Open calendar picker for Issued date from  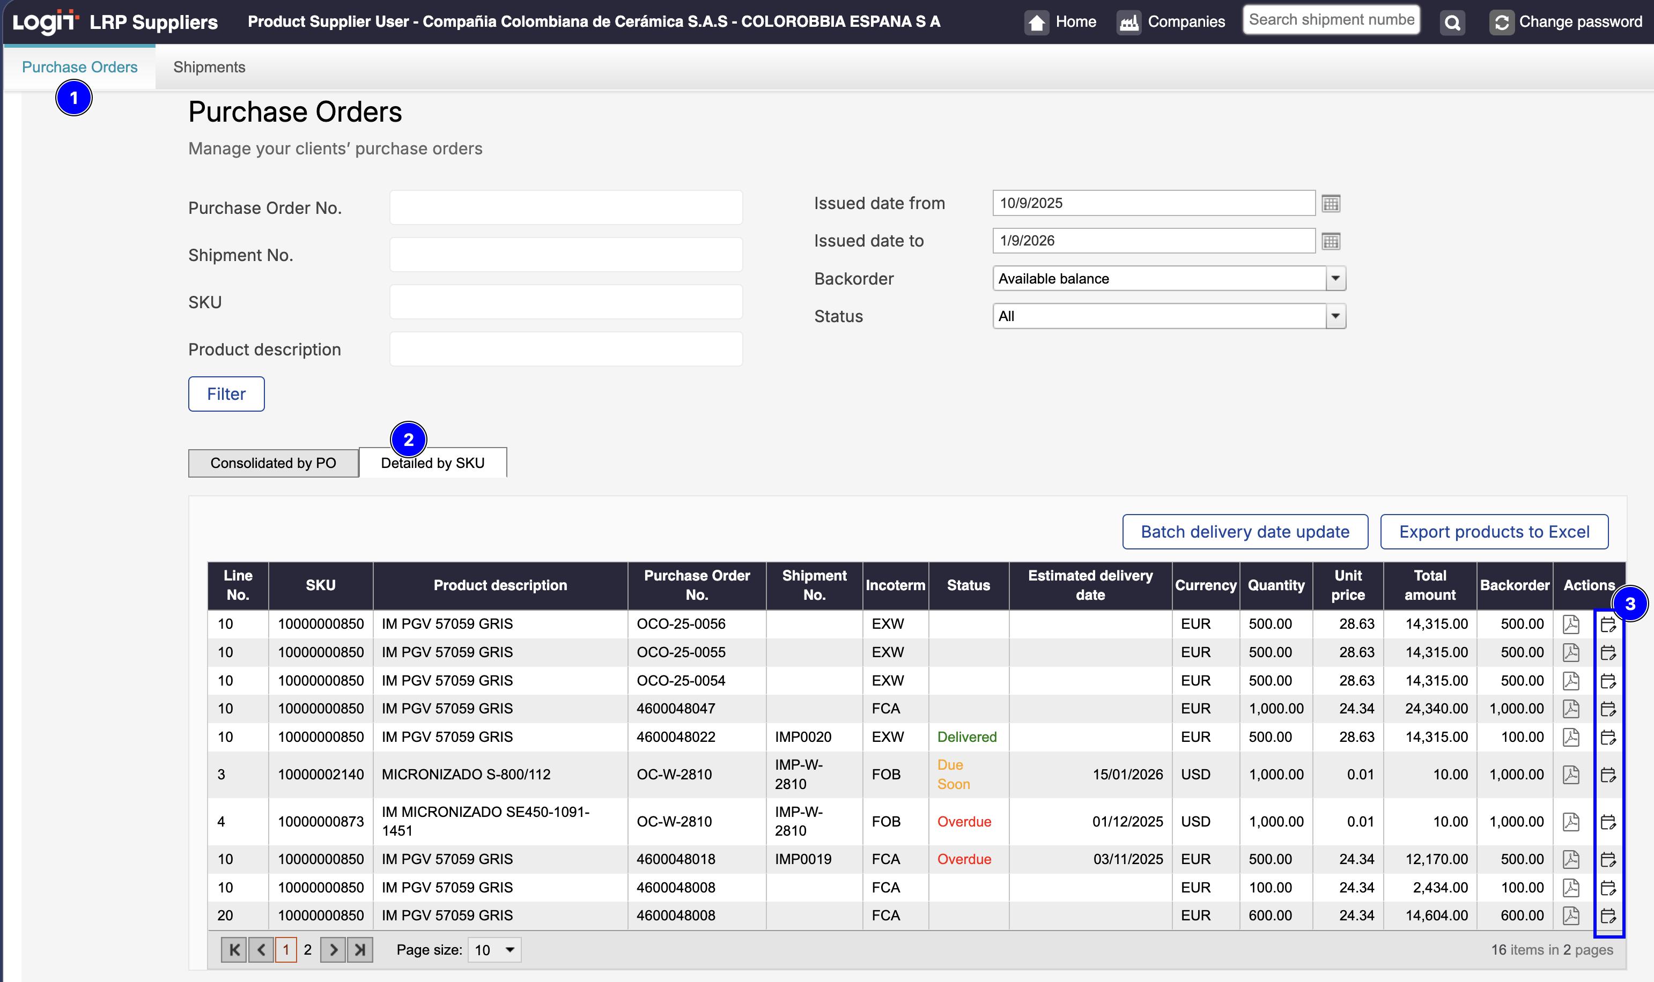coord(1331,203)
